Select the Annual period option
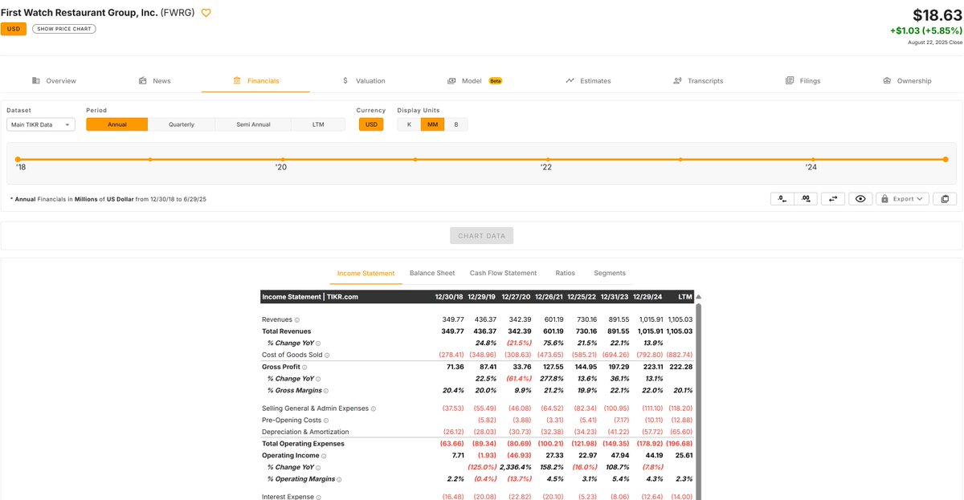Viewport: 964px width, 500px height. [117, 124]
